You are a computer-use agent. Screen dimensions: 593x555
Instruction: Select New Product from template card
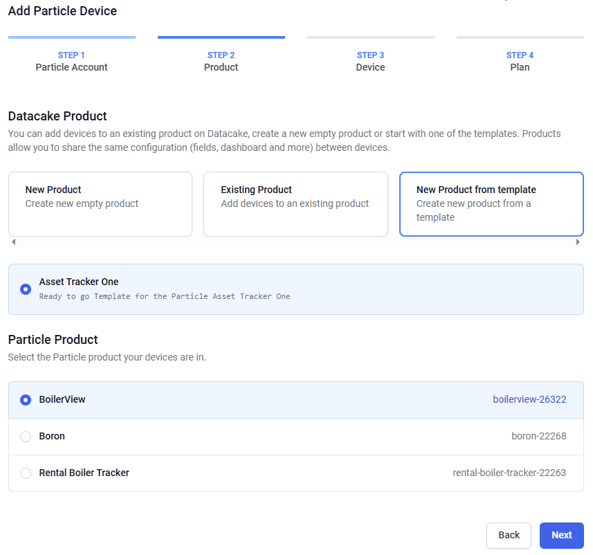(x=491, y=204)
